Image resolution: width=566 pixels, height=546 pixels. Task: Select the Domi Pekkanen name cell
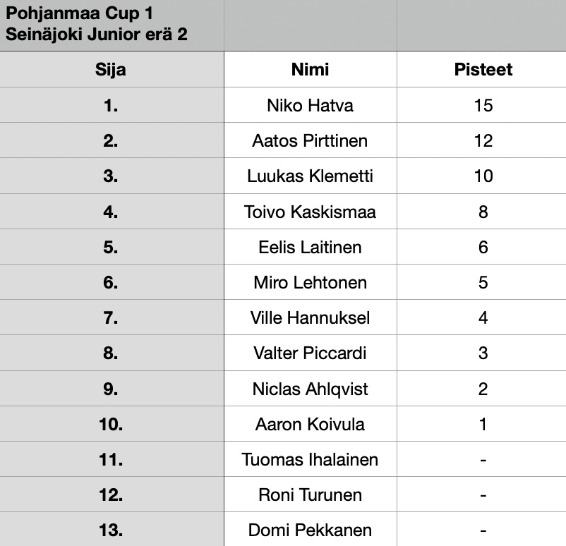(x=311, y=529)
